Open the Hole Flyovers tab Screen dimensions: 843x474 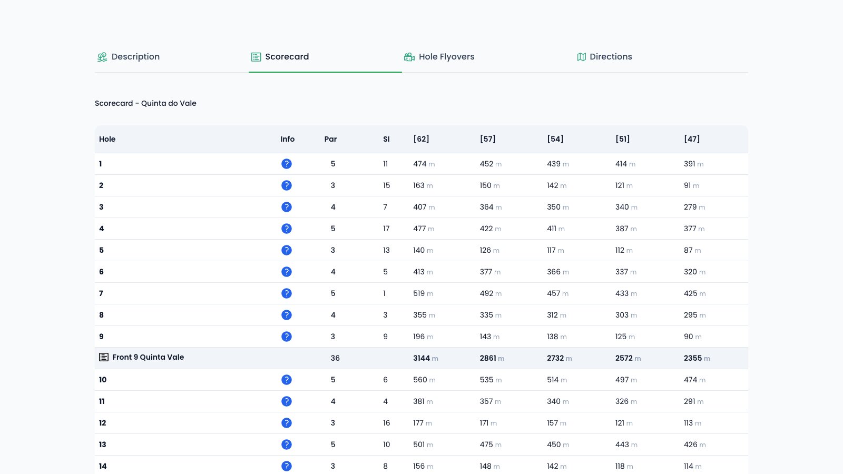tap(439, 57)
